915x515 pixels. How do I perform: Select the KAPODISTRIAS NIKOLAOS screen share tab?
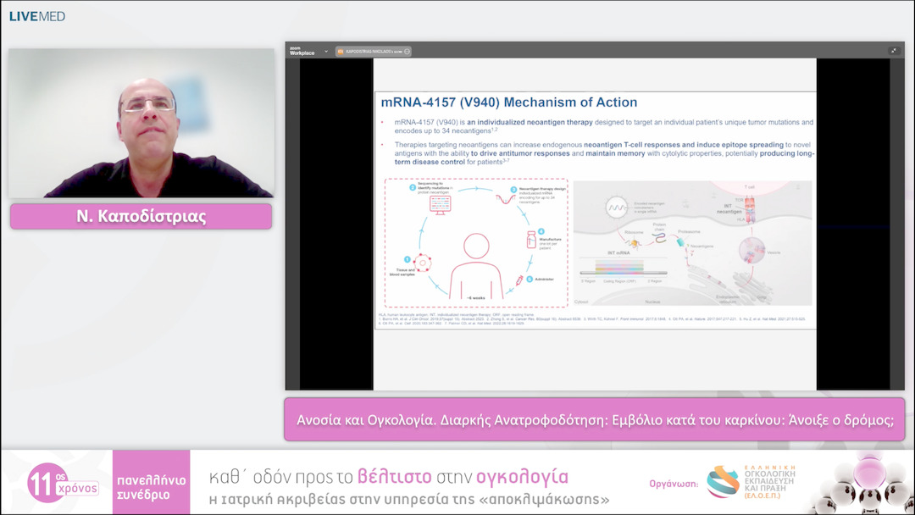[374, 52]
